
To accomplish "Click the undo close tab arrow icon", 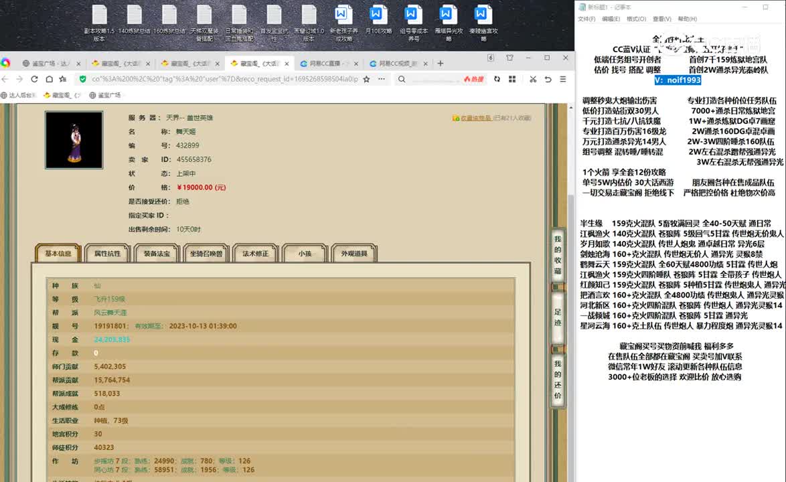I will (548, 79).
